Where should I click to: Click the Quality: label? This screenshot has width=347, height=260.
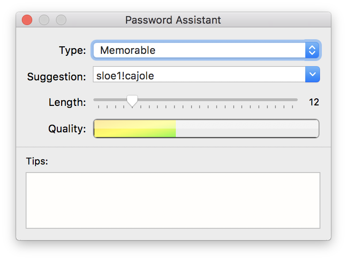click(67, 129)
